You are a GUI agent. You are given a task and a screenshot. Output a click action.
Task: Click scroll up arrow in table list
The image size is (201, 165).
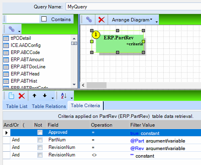click(74, 39)
